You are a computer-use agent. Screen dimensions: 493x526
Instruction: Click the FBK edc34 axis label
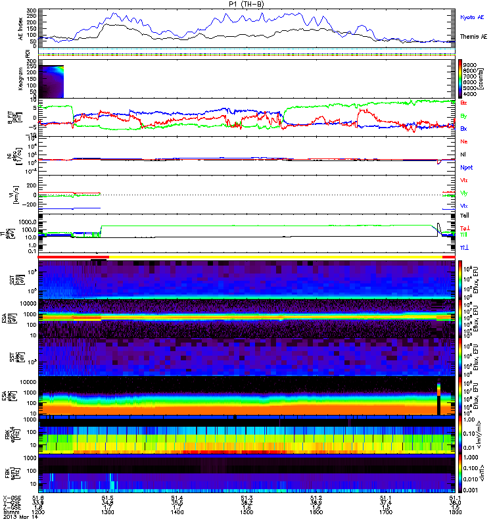pyautogui.click(x=12, y=435)
